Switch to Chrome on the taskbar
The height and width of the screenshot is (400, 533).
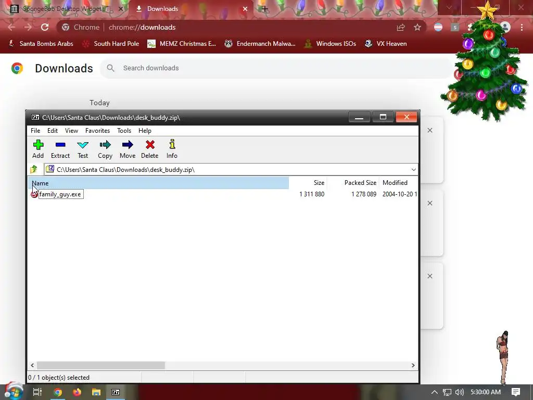[x=58, y=392]
